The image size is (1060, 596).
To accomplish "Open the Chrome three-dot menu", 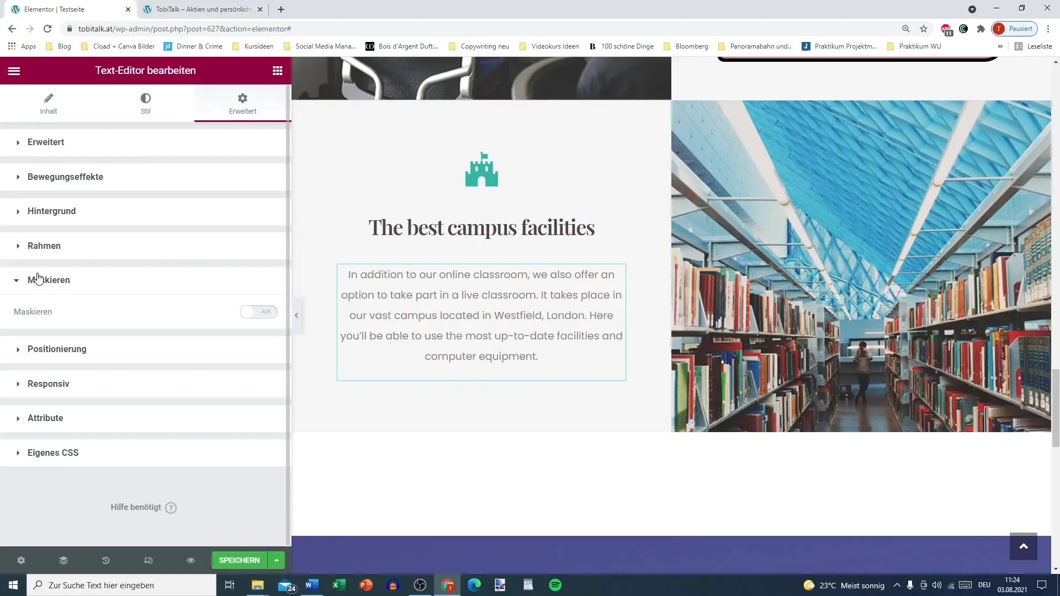I will pyautogui.click(x=1048, y=29).
